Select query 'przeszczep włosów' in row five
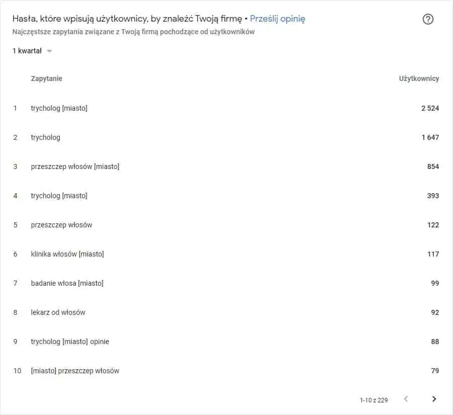 click(61, 225)
